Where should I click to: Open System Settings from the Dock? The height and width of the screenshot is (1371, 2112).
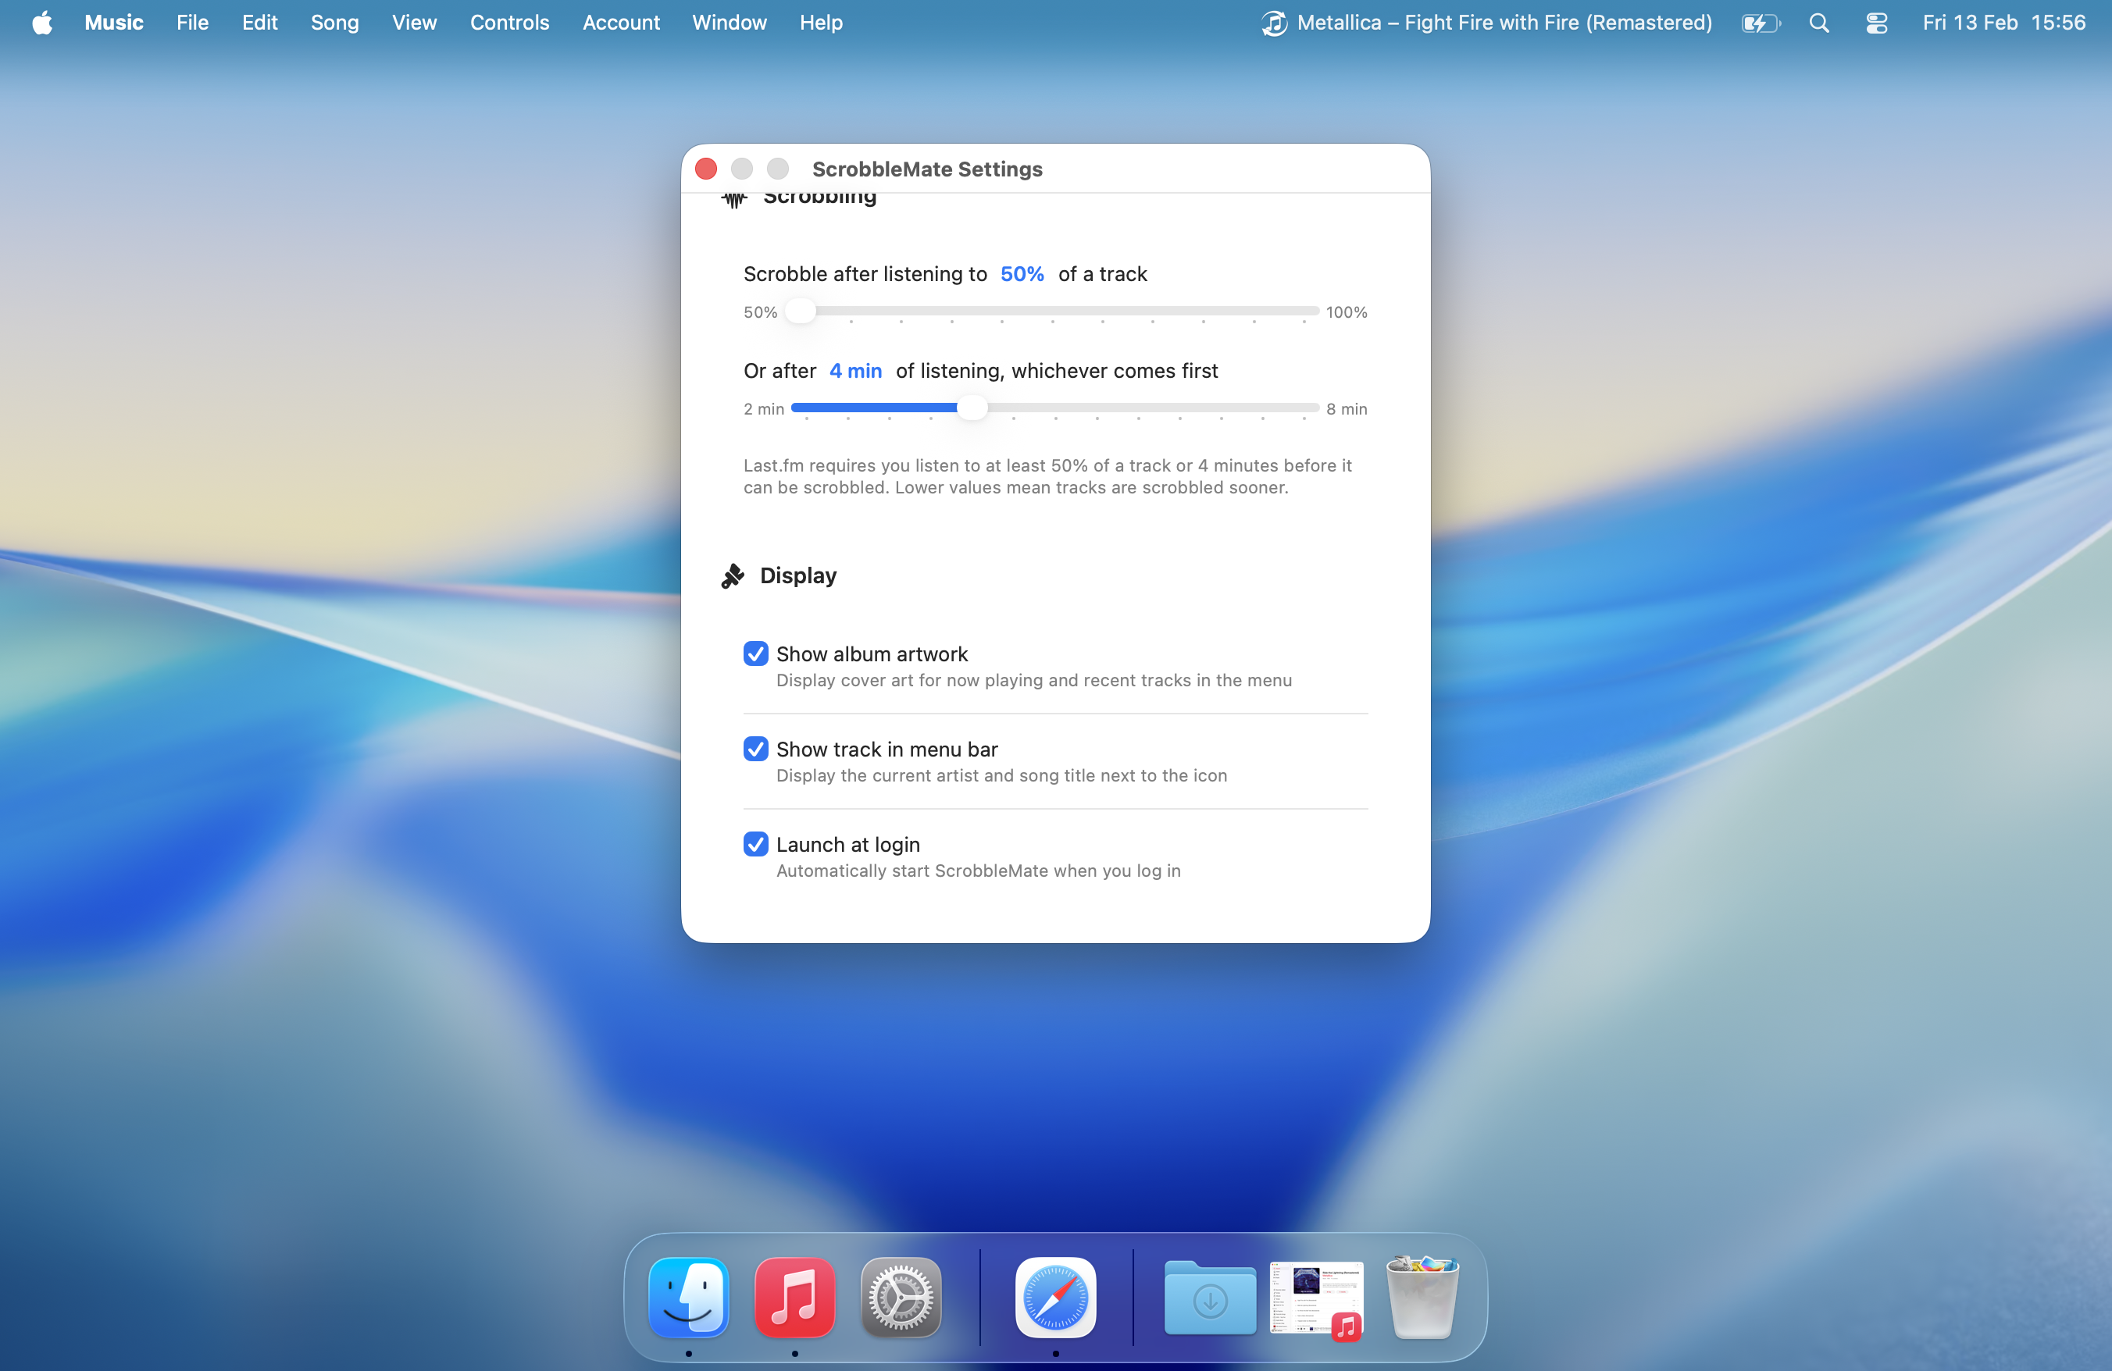[x=900, y=1298]
